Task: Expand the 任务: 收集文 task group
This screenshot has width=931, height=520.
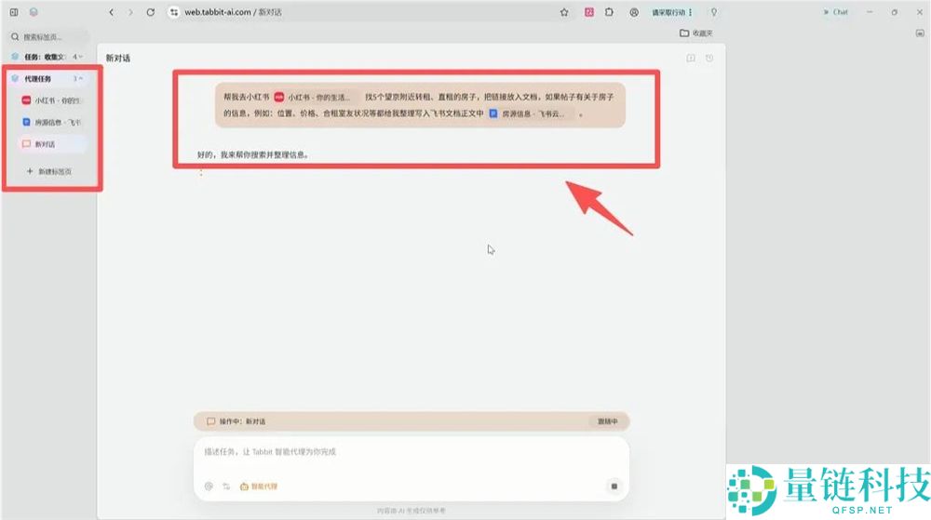Action: [x=47, y=57]
